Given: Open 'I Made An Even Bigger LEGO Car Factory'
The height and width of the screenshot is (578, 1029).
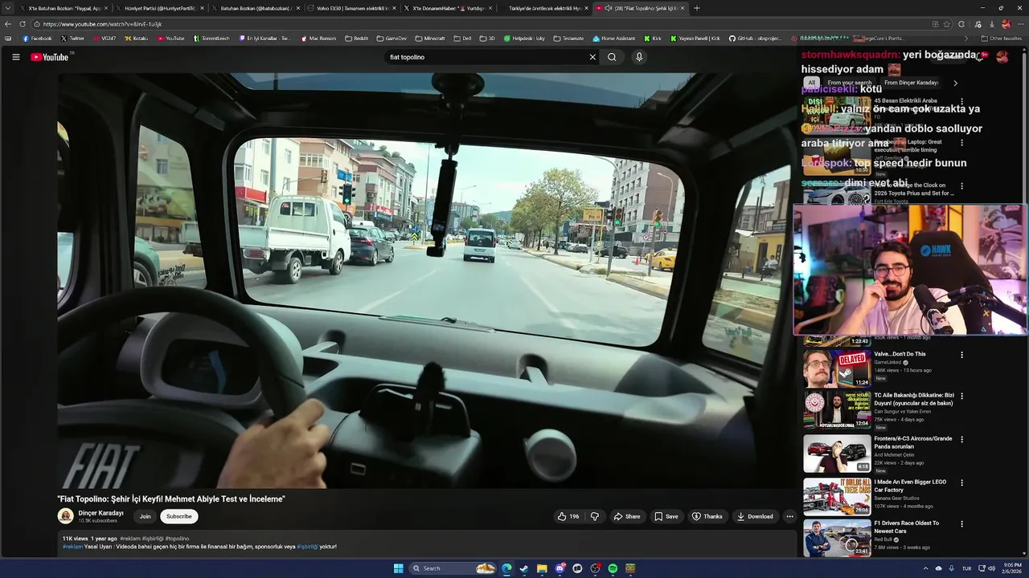Looking at the screenshot, I should pos(910,486).
